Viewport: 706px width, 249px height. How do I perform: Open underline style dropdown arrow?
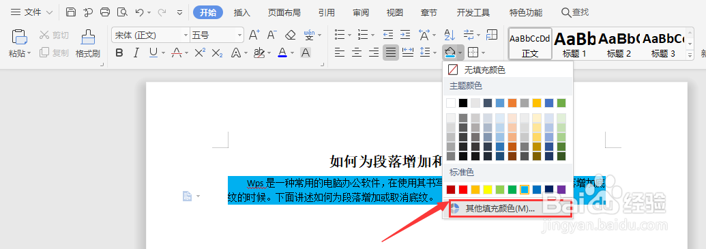(x=163, y=54)
